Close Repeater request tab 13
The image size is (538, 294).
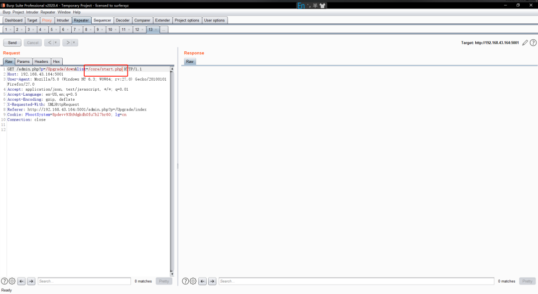click(156, 29)
